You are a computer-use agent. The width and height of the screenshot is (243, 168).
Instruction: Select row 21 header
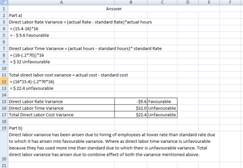coord(4,165)
